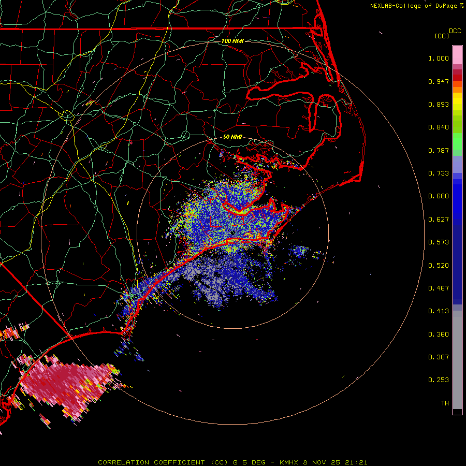Click the 1.000 color scale value

439,58
